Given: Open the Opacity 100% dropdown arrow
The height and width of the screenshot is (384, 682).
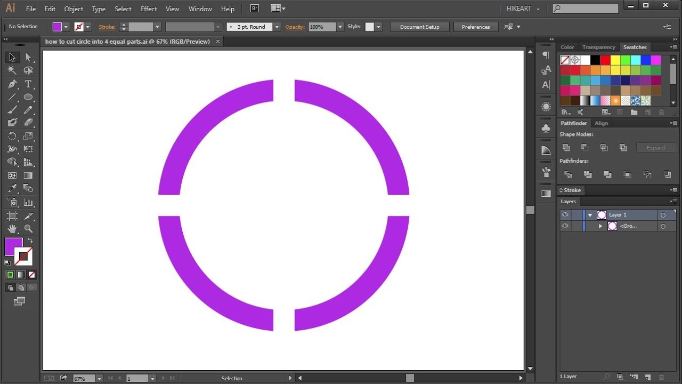Looking at the screenshot, I should (x=340, y=27).
